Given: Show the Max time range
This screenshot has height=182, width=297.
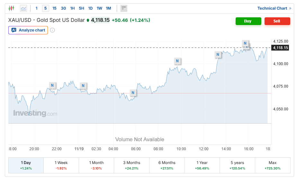Looking at the screenshot, I should [272, 165].
